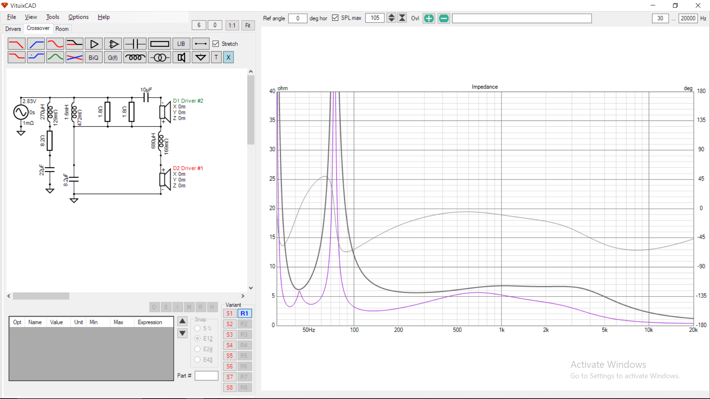Select the red all-pass S-curve block
Image resolution: width=710 pixels, height=399 pixels.
coord(55,44)
